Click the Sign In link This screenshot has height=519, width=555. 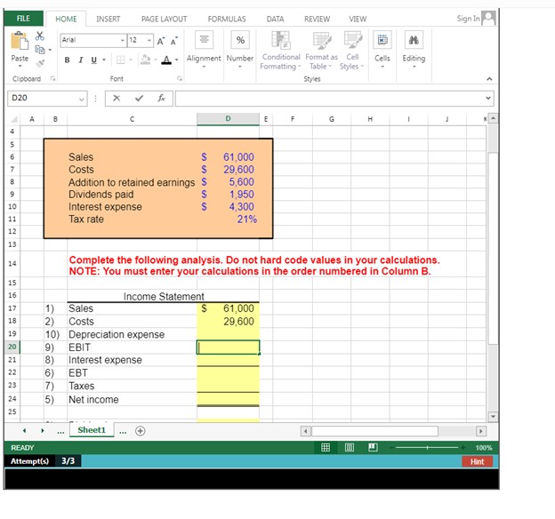(x=468, y=19)
